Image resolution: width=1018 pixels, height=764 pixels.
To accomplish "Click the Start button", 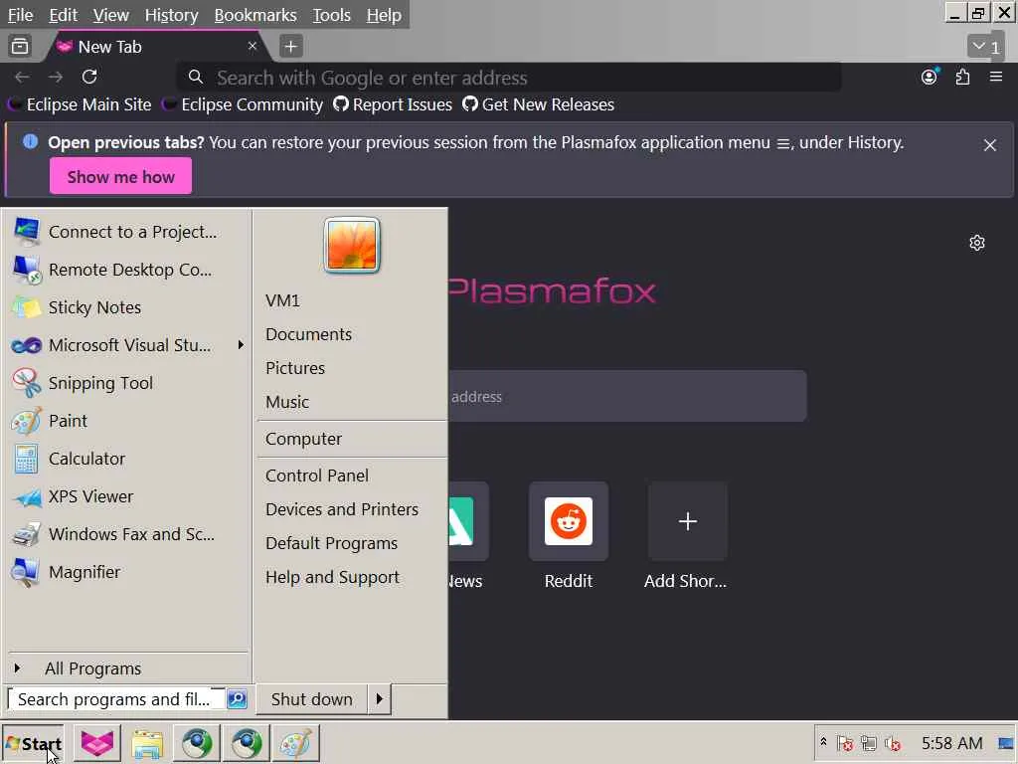I will tap(33, 743).
